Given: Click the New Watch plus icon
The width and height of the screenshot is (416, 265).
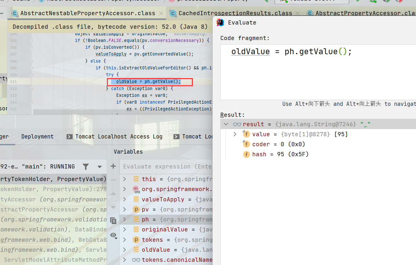Looking at the screenshot, I should pyautogui.click(x=113, y=166).
